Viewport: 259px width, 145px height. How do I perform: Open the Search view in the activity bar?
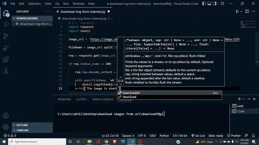coord(6,25)
